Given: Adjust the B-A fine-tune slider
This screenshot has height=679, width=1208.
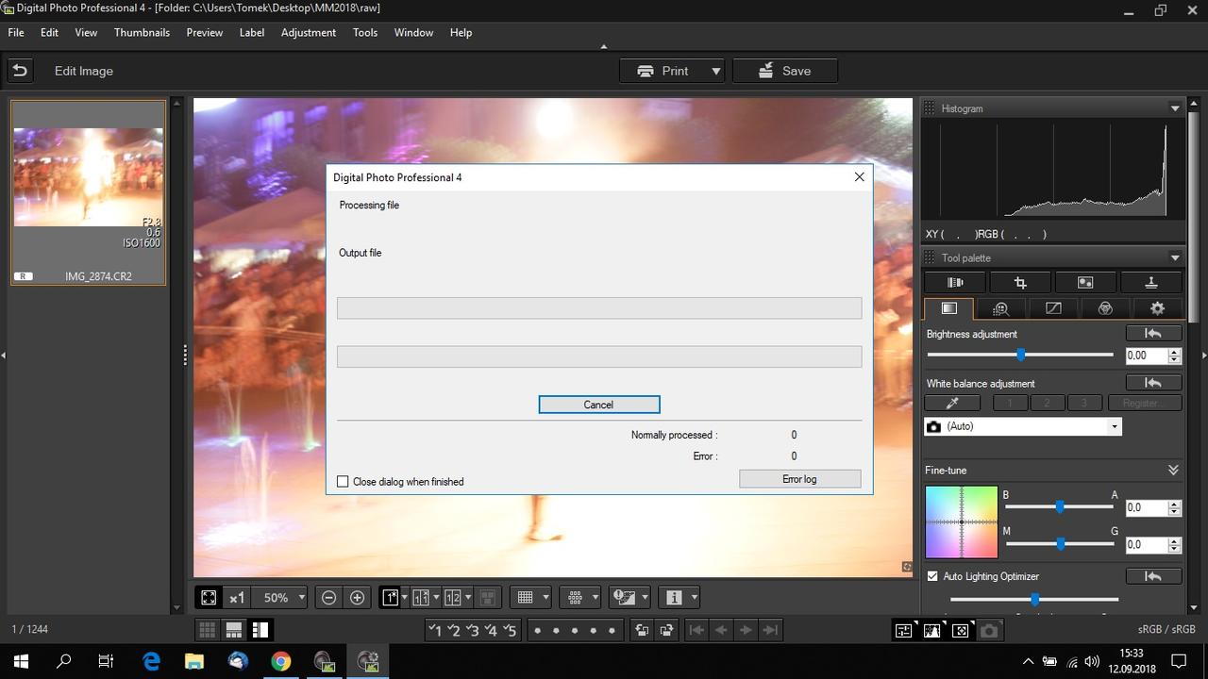Looking at the screenshot, I should 1060,506.
